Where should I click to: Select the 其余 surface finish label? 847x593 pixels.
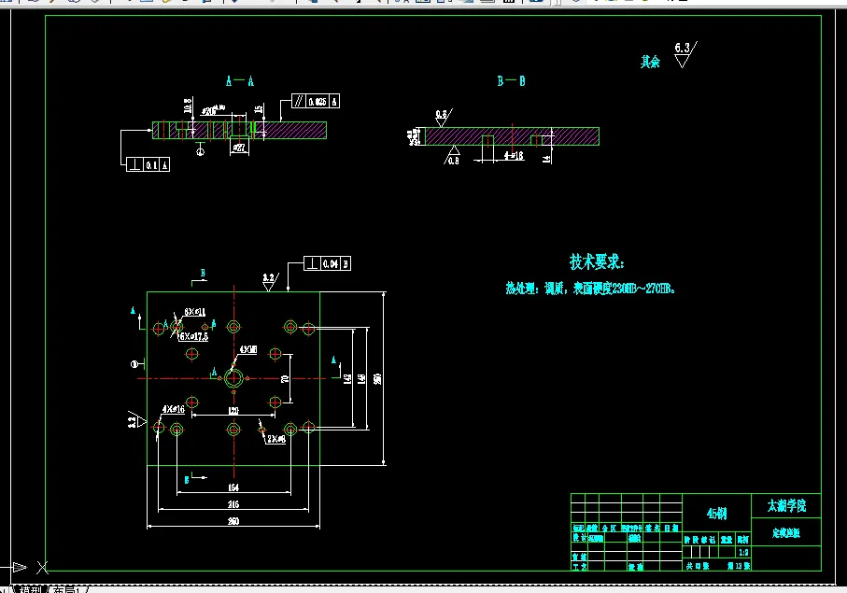click(650, 63)
